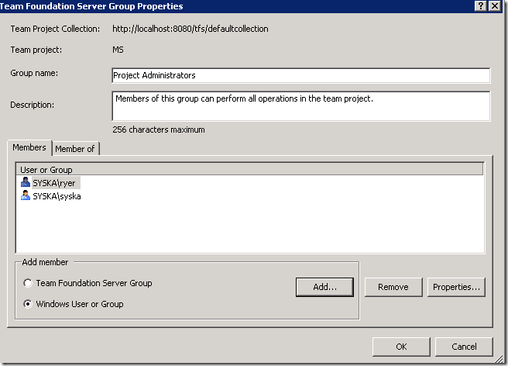Click the Remove button
The width and height of the screenshot is (508, 366).
coord(393,287)
